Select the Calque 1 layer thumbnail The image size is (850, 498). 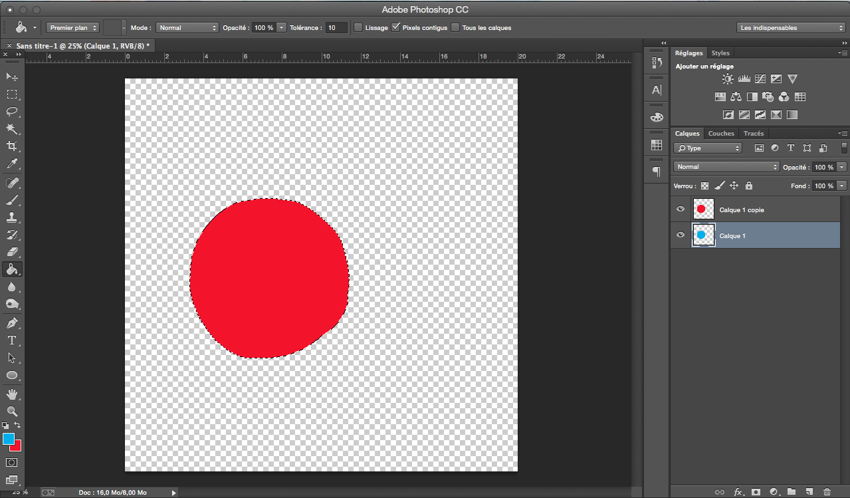tap(703, 235)
